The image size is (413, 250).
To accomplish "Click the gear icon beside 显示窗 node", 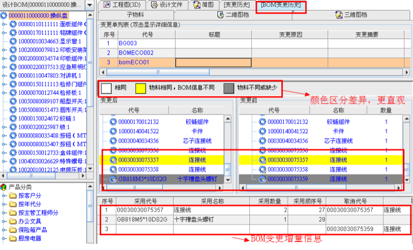I will (13, 41).
